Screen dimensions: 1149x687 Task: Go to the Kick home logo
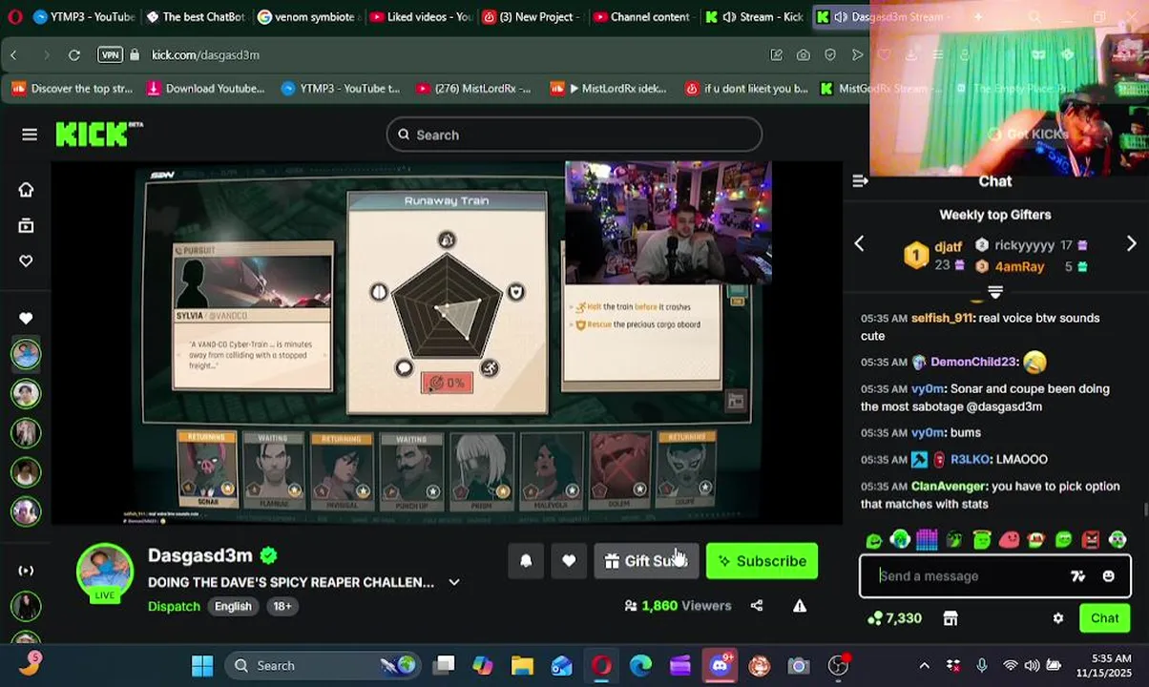[98, 135]
